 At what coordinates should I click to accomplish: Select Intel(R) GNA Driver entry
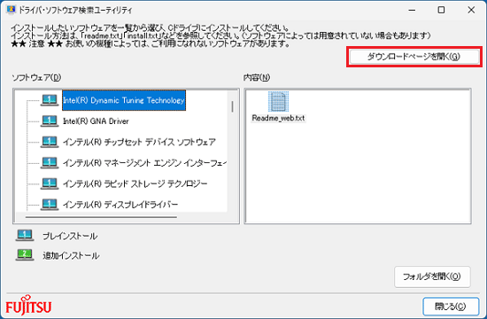click(x=96, y=121)
